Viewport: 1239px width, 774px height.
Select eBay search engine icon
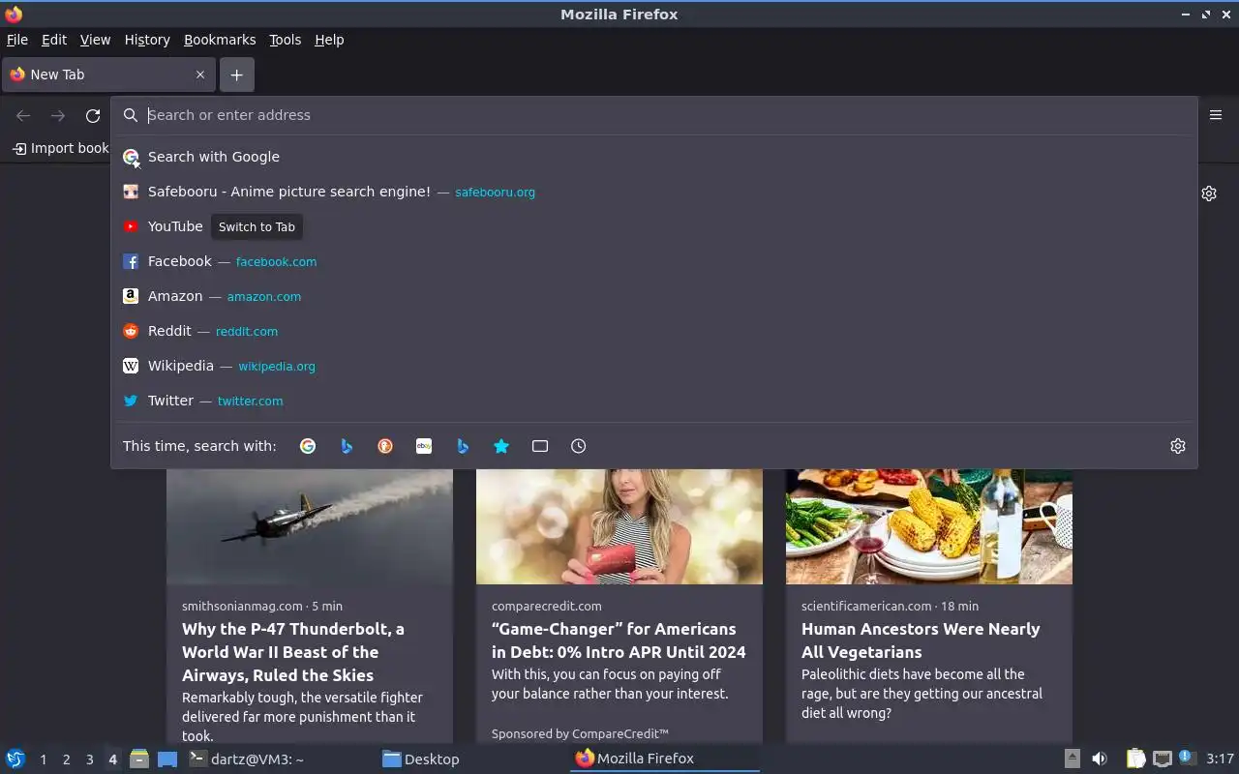point(424,446)
